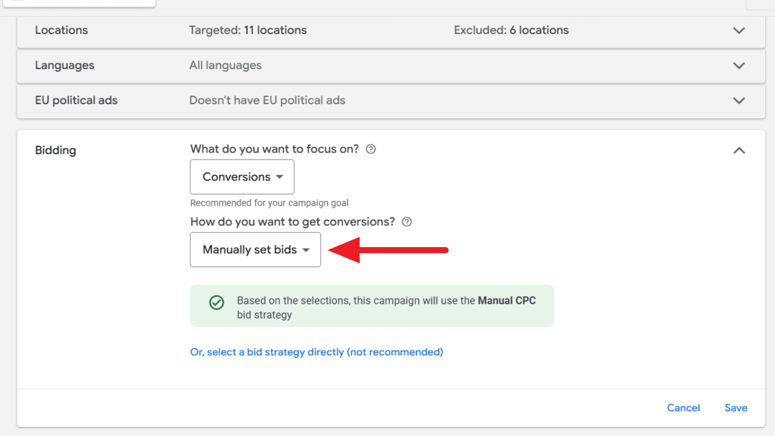Click help icon beside 'What do you want to focus on?'
The width and height of the screenshot is (775, 436).
tap(371, 149)
